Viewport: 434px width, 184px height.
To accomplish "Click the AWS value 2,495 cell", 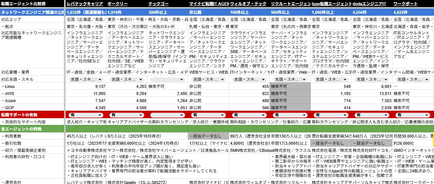I will click(168, 93).
